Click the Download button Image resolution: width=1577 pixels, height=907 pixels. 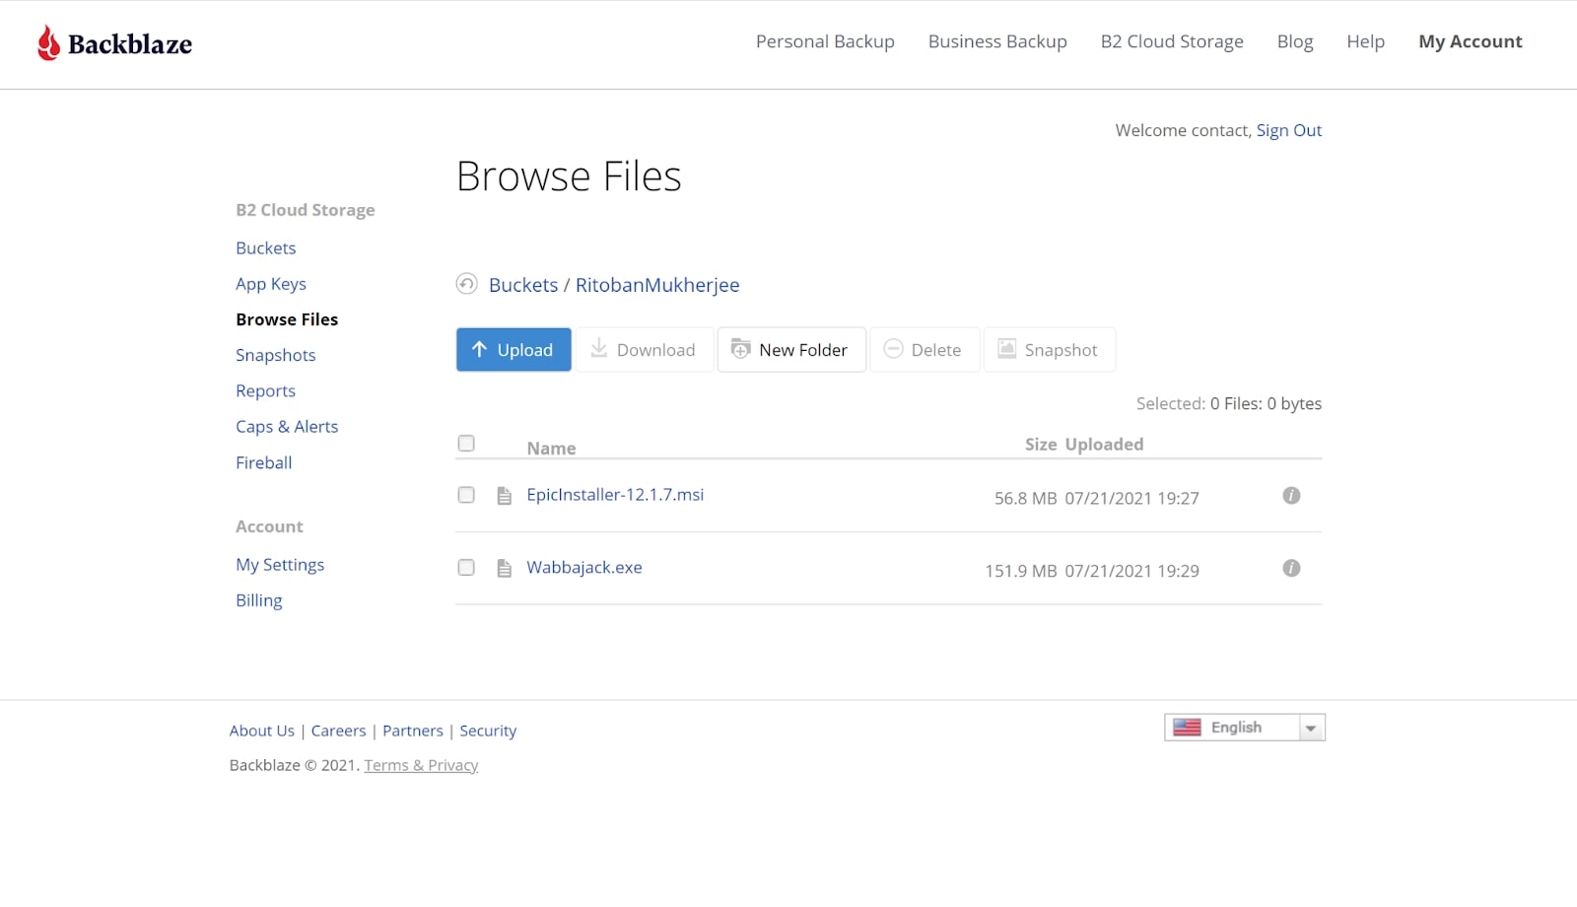(x=645, y=350)
